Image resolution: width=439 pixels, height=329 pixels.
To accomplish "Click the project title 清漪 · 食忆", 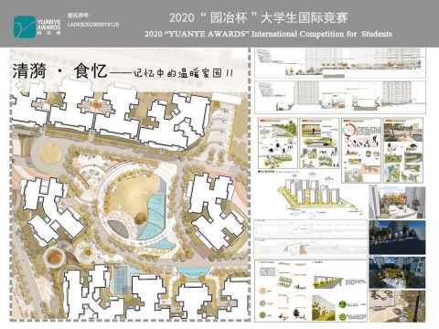I will pyautogui.click(x=59, y=71).
